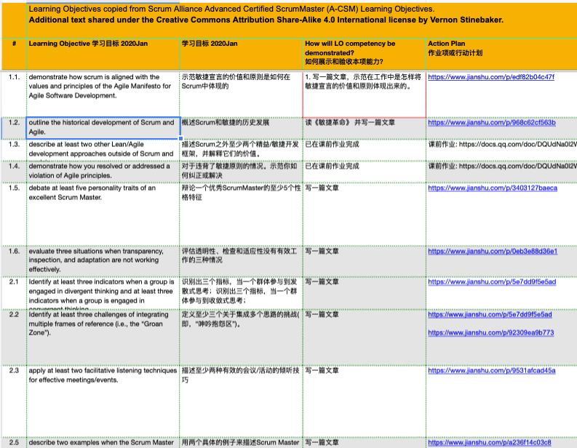
Task: Select cell 'demonstrate how you resolved or addressed a violation'
Action: point(103,172)
